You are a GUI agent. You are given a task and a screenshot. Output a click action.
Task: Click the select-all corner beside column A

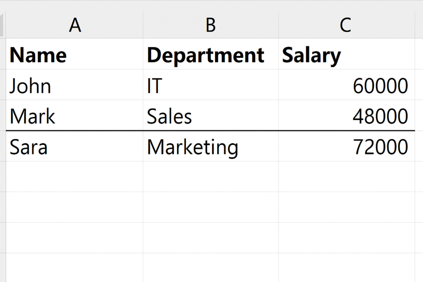(3, 24)
